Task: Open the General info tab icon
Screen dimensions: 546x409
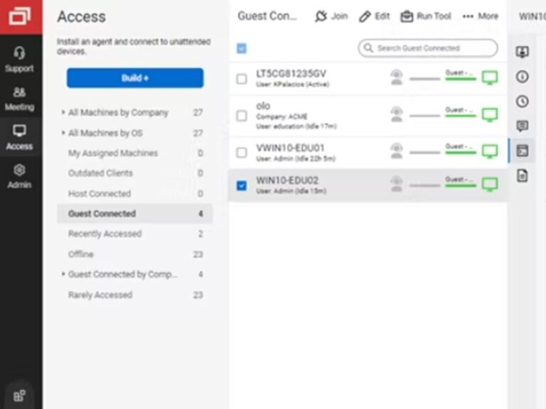Action: (522, 77)
